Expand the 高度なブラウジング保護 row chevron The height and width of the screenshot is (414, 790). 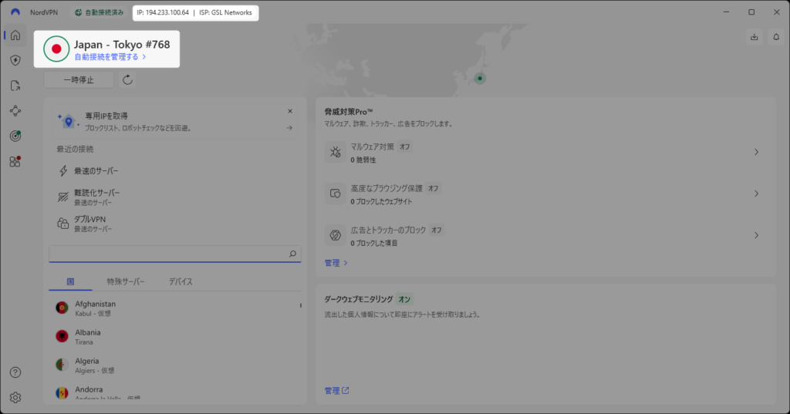tap(756, 194)
